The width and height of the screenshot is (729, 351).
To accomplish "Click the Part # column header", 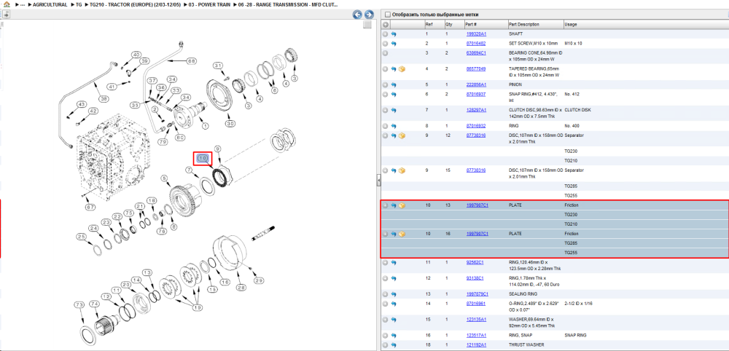I will [470, 24].
